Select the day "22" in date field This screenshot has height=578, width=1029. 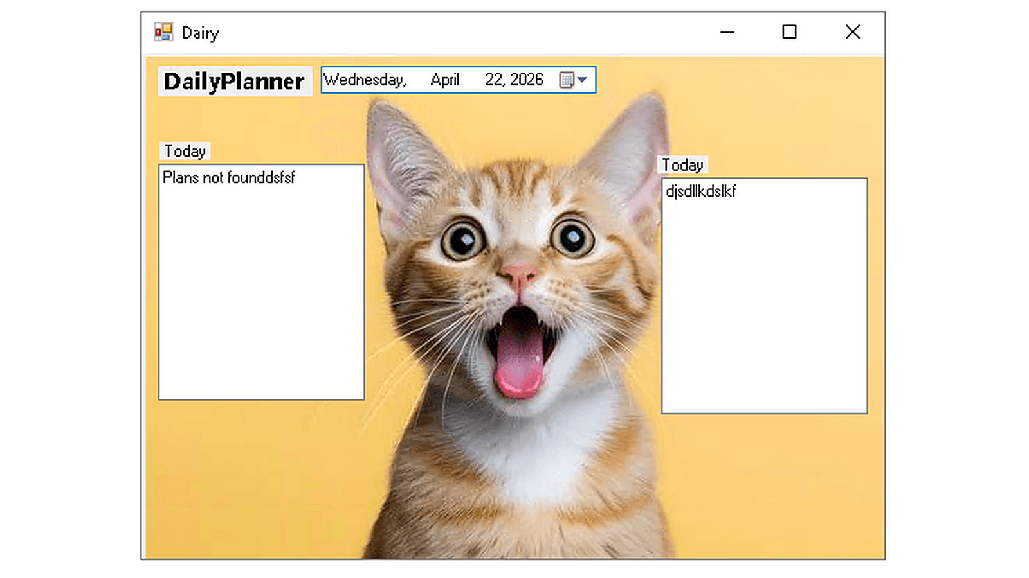point(493,80)
